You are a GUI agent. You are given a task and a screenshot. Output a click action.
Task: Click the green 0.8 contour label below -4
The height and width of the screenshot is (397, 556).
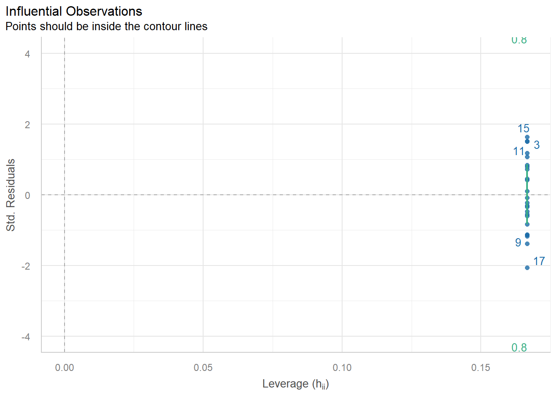coord(519,348)
